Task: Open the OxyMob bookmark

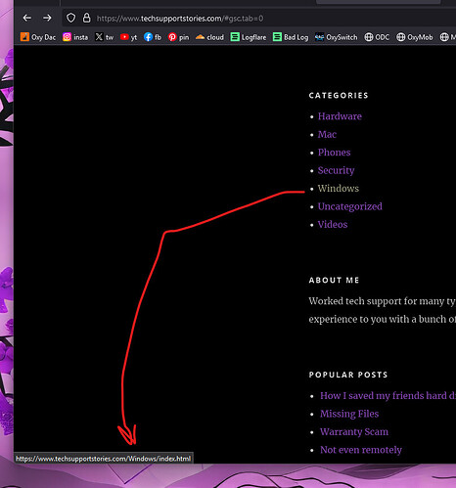Action: click(x=415, y=37)
